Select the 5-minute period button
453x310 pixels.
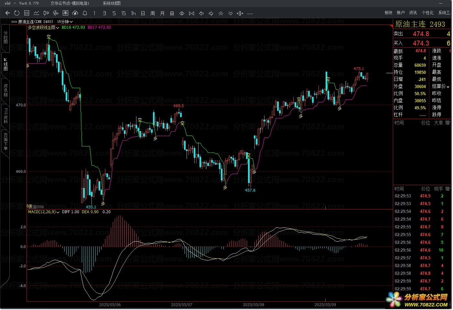[x=114, y=13]
